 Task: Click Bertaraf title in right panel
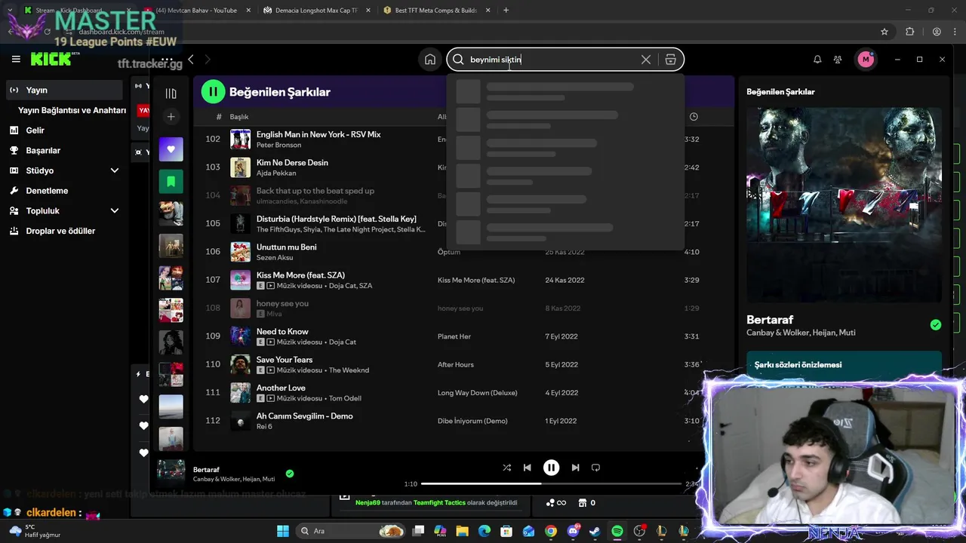pyautogui.click(x=770, y=320)
